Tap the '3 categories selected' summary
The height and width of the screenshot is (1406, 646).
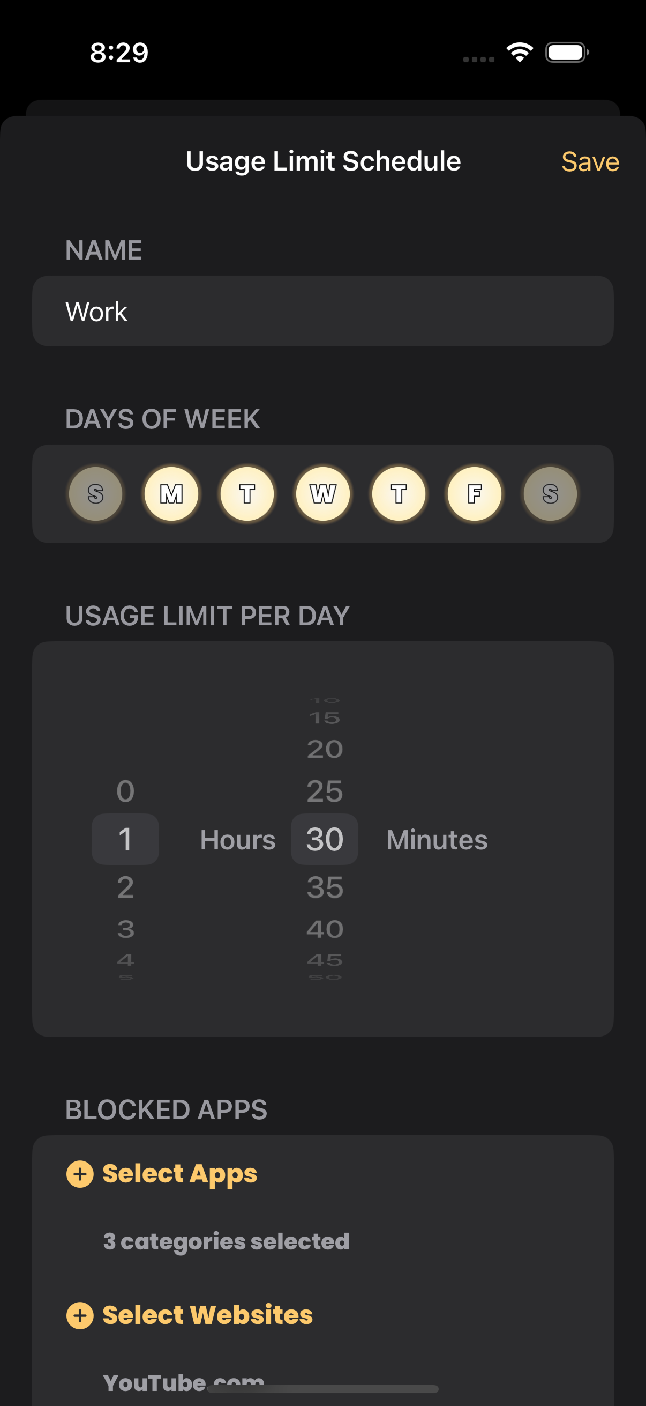[x=226, y=1241]
